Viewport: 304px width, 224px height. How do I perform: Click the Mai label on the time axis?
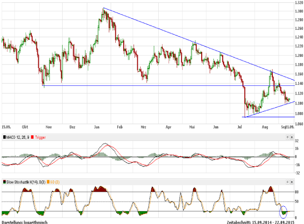pos(192,126)
